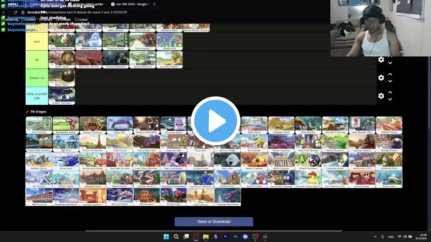Switch to 'nintendo switch update' tab

point(86,4)
